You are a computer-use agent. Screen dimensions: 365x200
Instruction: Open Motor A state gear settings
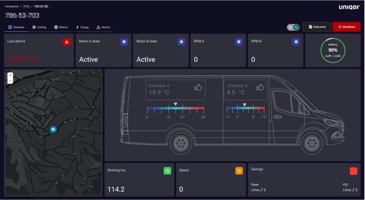pyautogui.click(x=124, y=42)
